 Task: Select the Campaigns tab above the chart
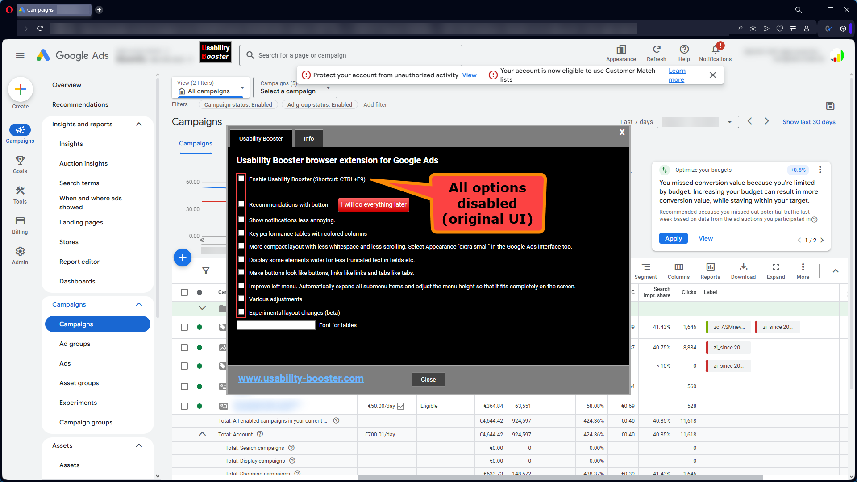(x=196, y=143)
